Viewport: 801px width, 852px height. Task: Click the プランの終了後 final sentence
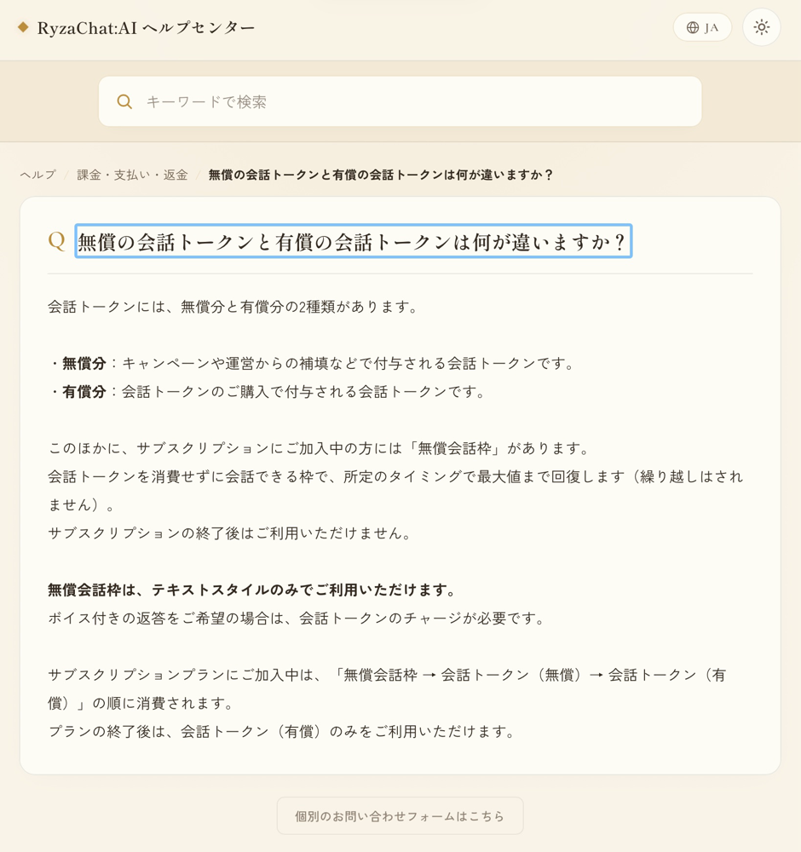(281, 732)
